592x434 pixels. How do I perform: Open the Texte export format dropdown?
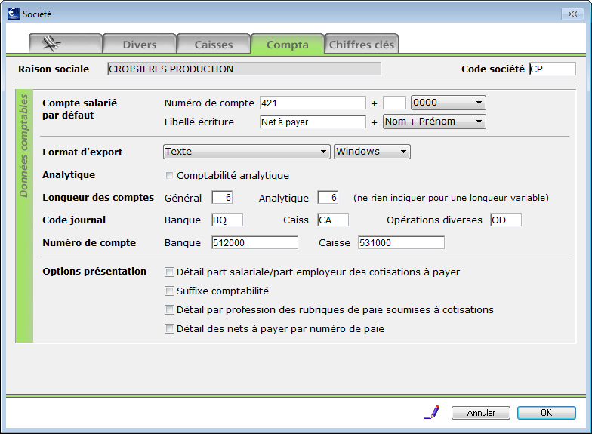(x=247, y=152)
